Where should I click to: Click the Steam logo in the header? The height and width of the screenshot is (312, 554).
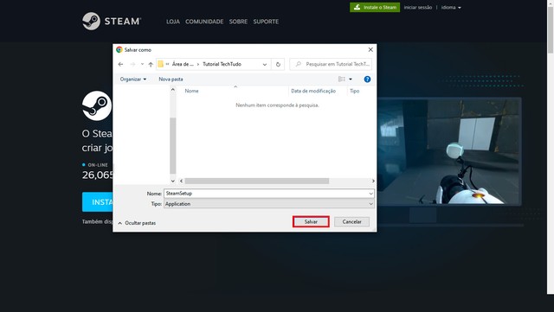112,22
